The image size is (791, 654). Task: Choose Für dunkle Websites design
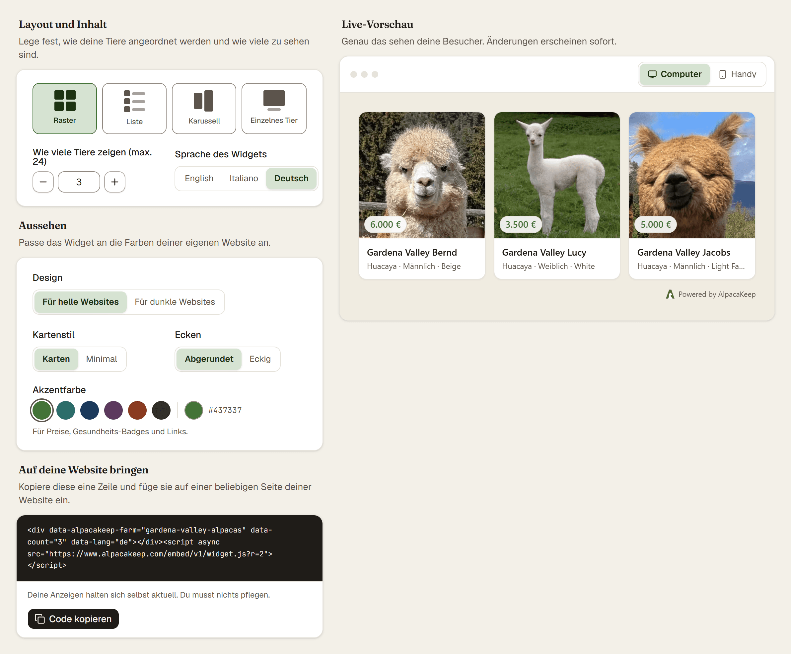point(175,302)
